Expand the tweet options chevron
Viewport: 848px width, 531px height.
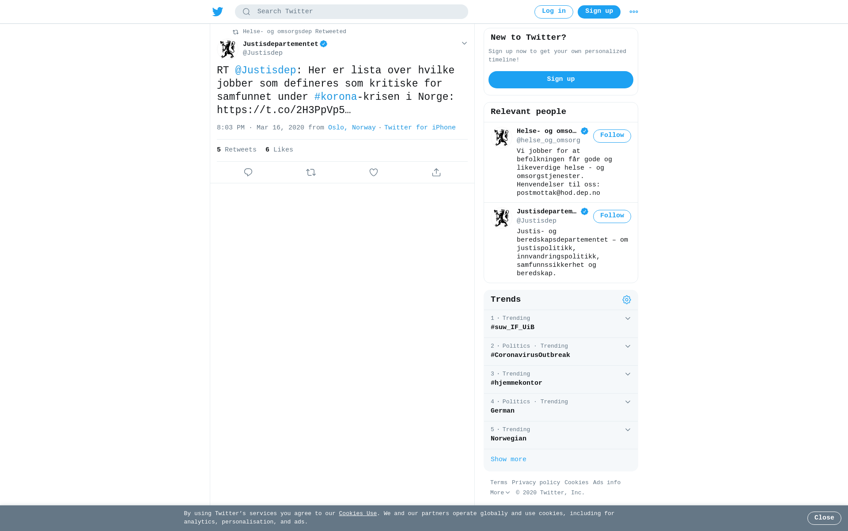point(464,43)
